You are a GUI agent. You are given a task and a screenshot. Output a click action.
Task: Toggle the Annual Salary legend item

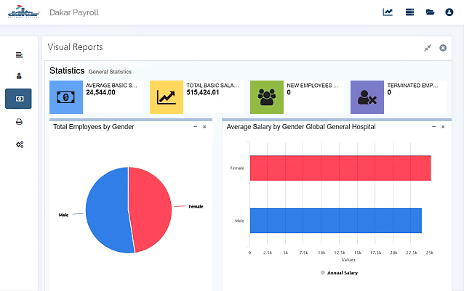[339, 273]
